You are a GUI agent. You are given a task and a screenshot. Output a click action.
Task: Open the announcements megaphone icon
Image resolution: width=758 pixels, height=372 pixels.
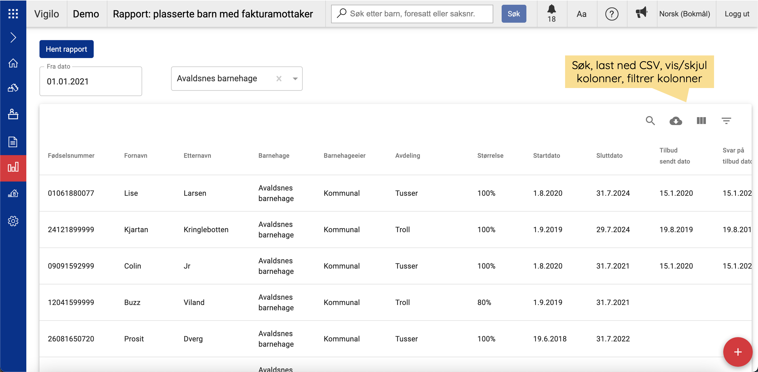coord(641,13)
